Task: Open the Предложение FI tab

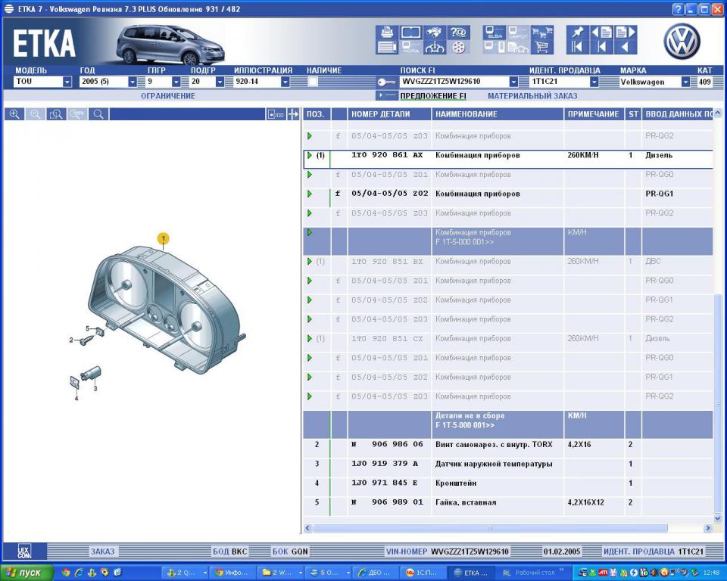Action: 433,96
